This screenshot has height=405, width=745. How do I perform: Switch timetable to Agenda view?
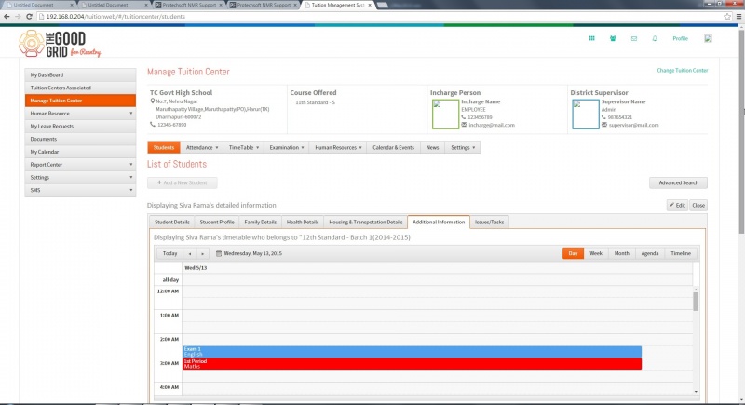pyautogui.click(x=649, y=253)
